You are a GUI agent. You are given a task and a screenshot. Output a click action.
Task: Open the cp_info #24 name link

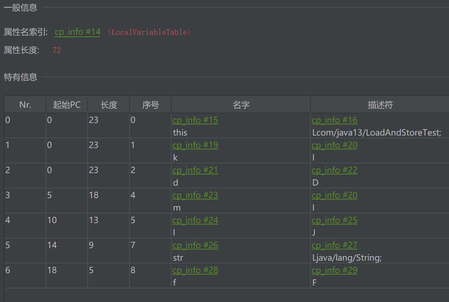195,220
